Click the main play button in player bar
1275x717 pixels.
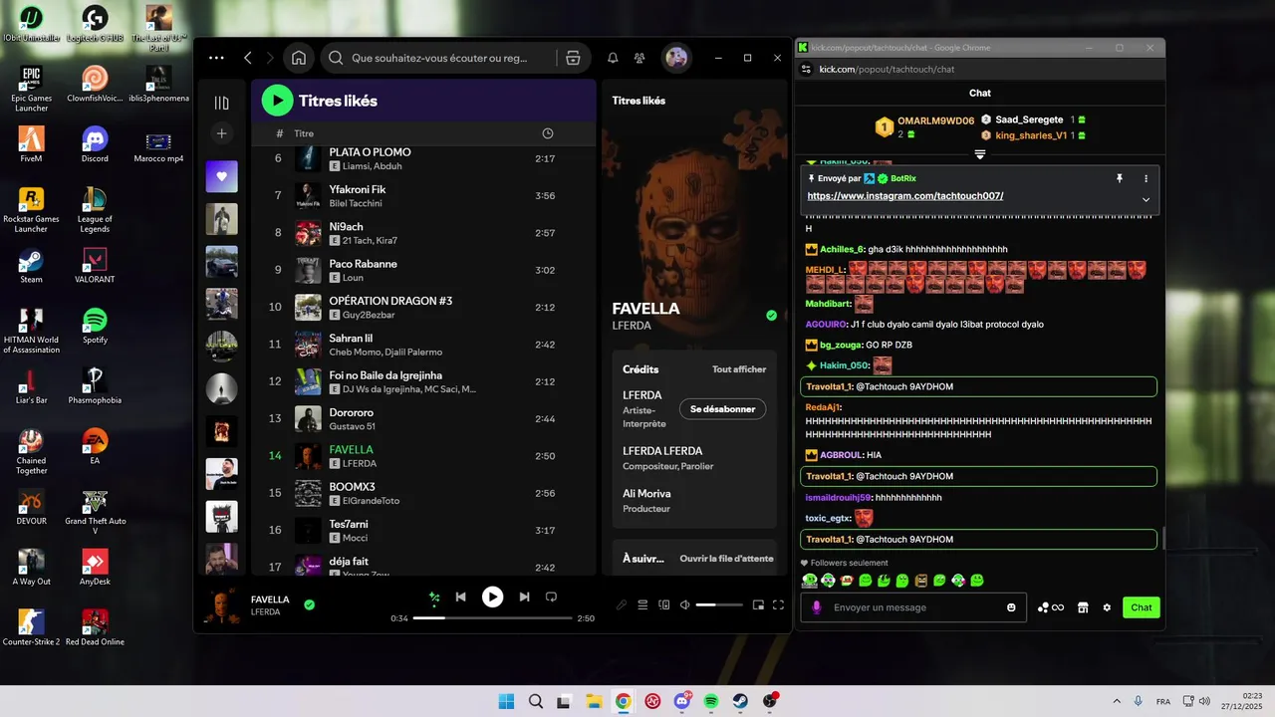(x=492, y=597)
